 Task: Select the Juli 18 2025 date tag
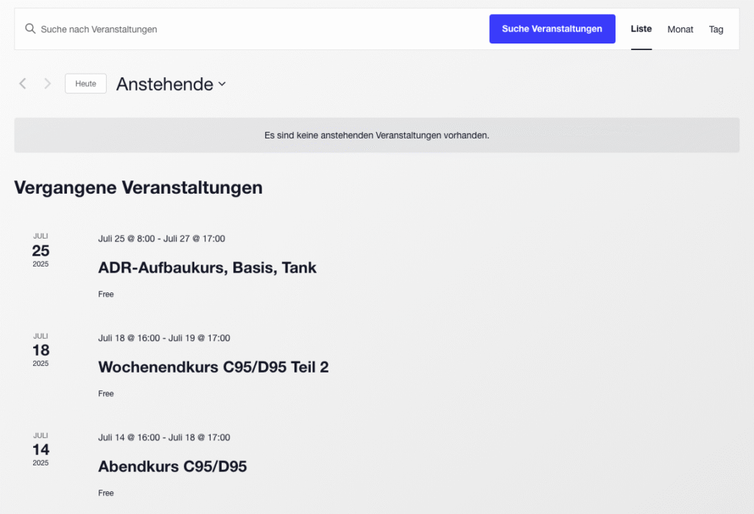coord(40,350)
